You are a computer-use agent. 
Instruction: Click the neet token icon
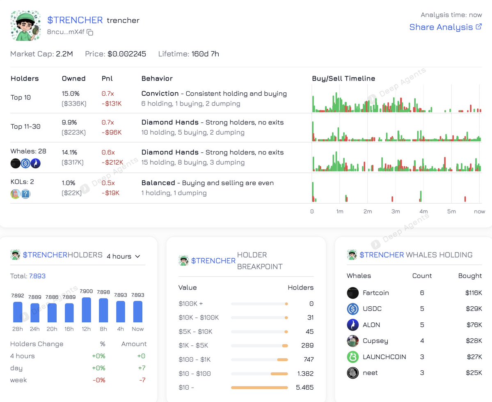[352, 373]
